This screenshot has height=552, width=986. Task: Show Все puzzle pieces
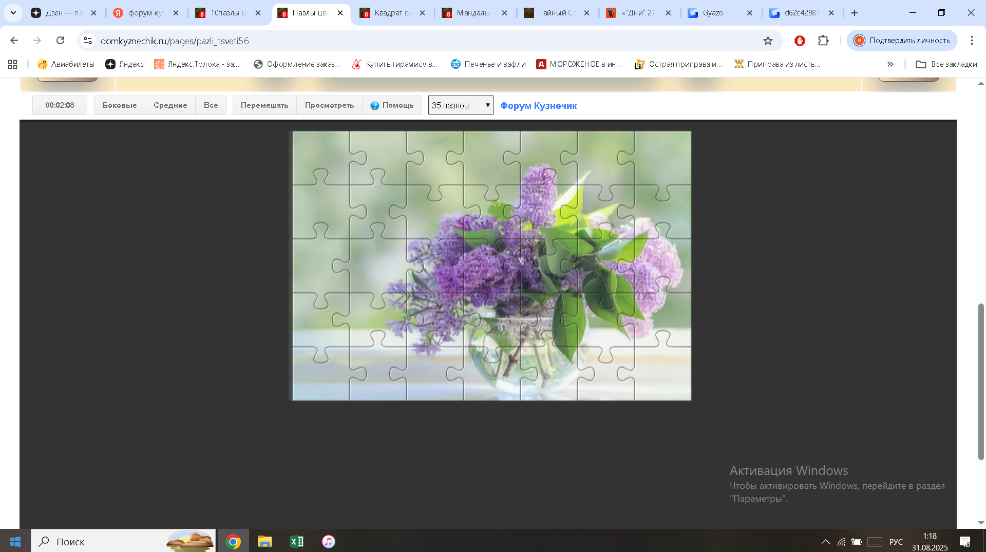tap(211, 105)
